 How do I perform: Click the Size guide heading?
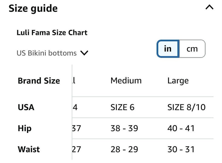point(33,8)
